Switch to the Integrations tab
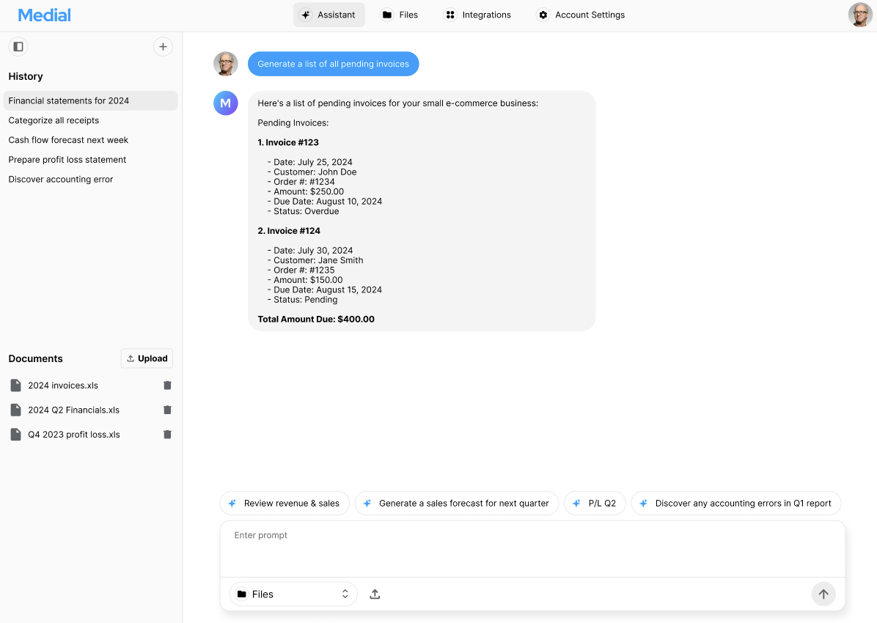The height and width of the screenshot is (623, 877). (478, 15)
